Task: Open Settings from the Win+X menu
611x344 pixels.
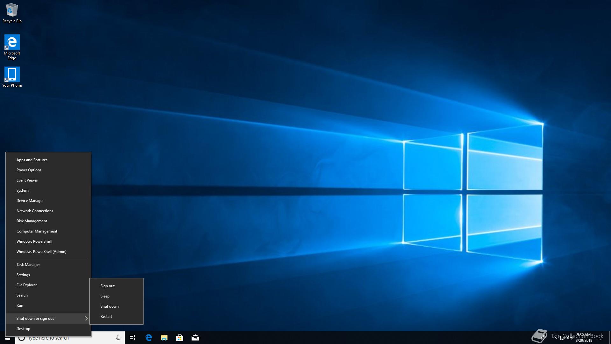Action: [x=48, y=275]
